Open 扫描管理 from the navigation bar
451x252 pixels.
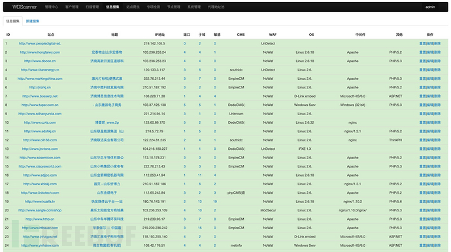[92, 7]
